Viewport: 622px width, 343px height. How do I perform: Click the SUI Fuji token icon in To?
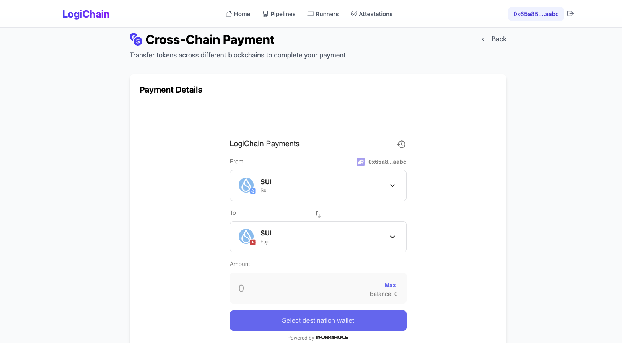click(x=247, y=237)
